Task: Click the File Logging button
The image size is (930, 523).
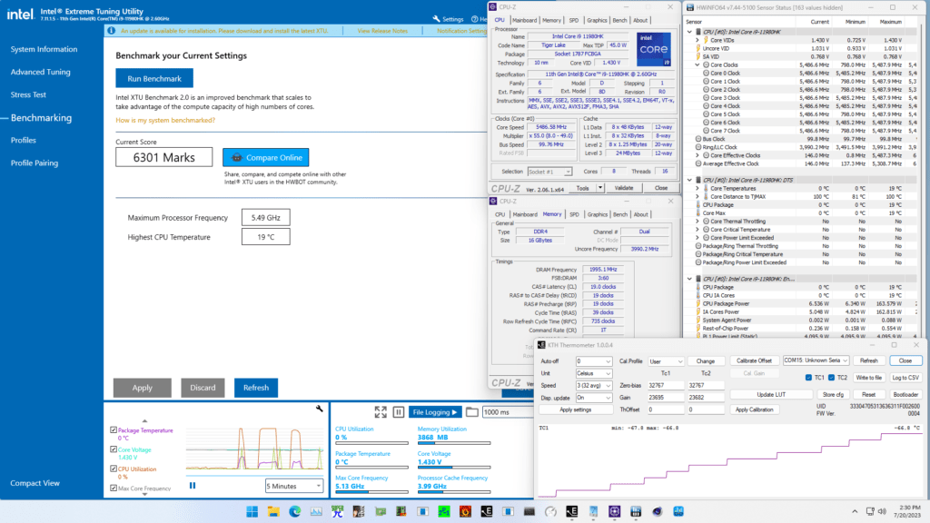Action: click(435, 412)
